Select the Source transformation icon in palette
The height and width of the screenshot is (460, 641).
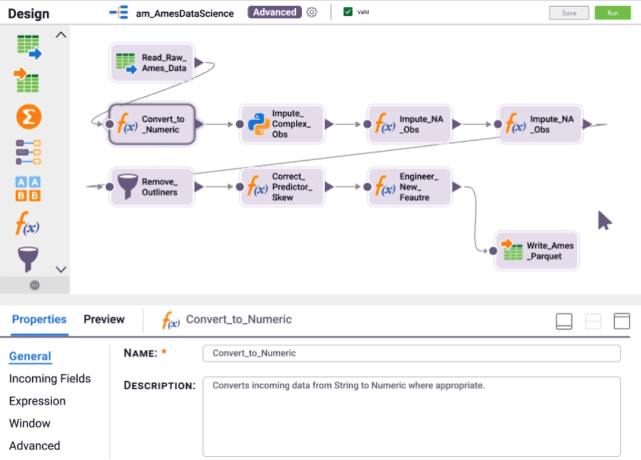[x=29, y=47]
